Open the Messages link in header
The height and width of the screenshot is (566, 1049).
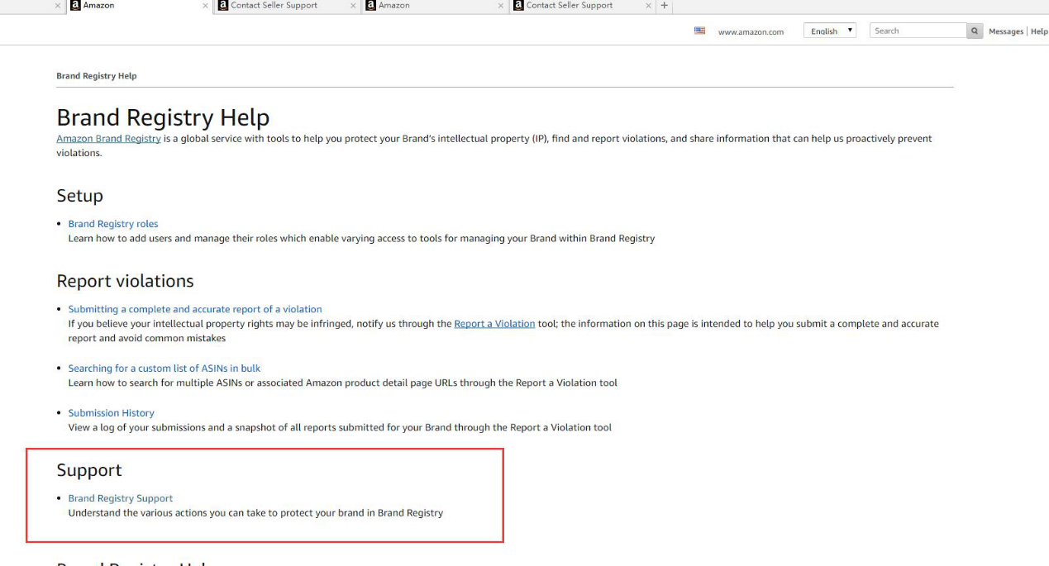click(1005, 31)
